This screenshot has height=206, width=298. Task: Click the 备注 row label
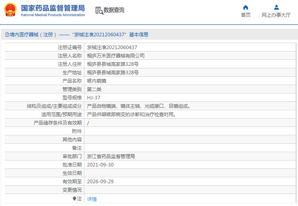(x=77, y=148)
